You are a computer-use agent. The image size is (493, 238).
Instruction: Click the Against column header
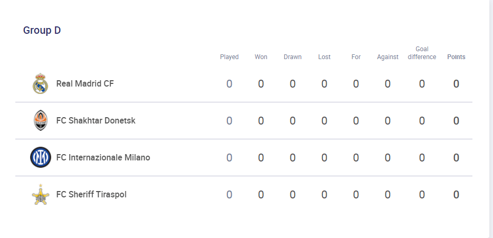pos(387,57)
